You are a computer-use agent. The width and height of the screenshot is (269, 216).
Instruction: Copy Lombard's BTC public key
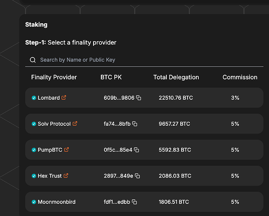pyautogui.click(x=139, y=98)
